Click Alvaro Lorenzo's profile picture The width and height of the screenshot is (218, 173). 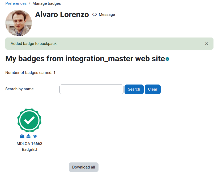19,23
